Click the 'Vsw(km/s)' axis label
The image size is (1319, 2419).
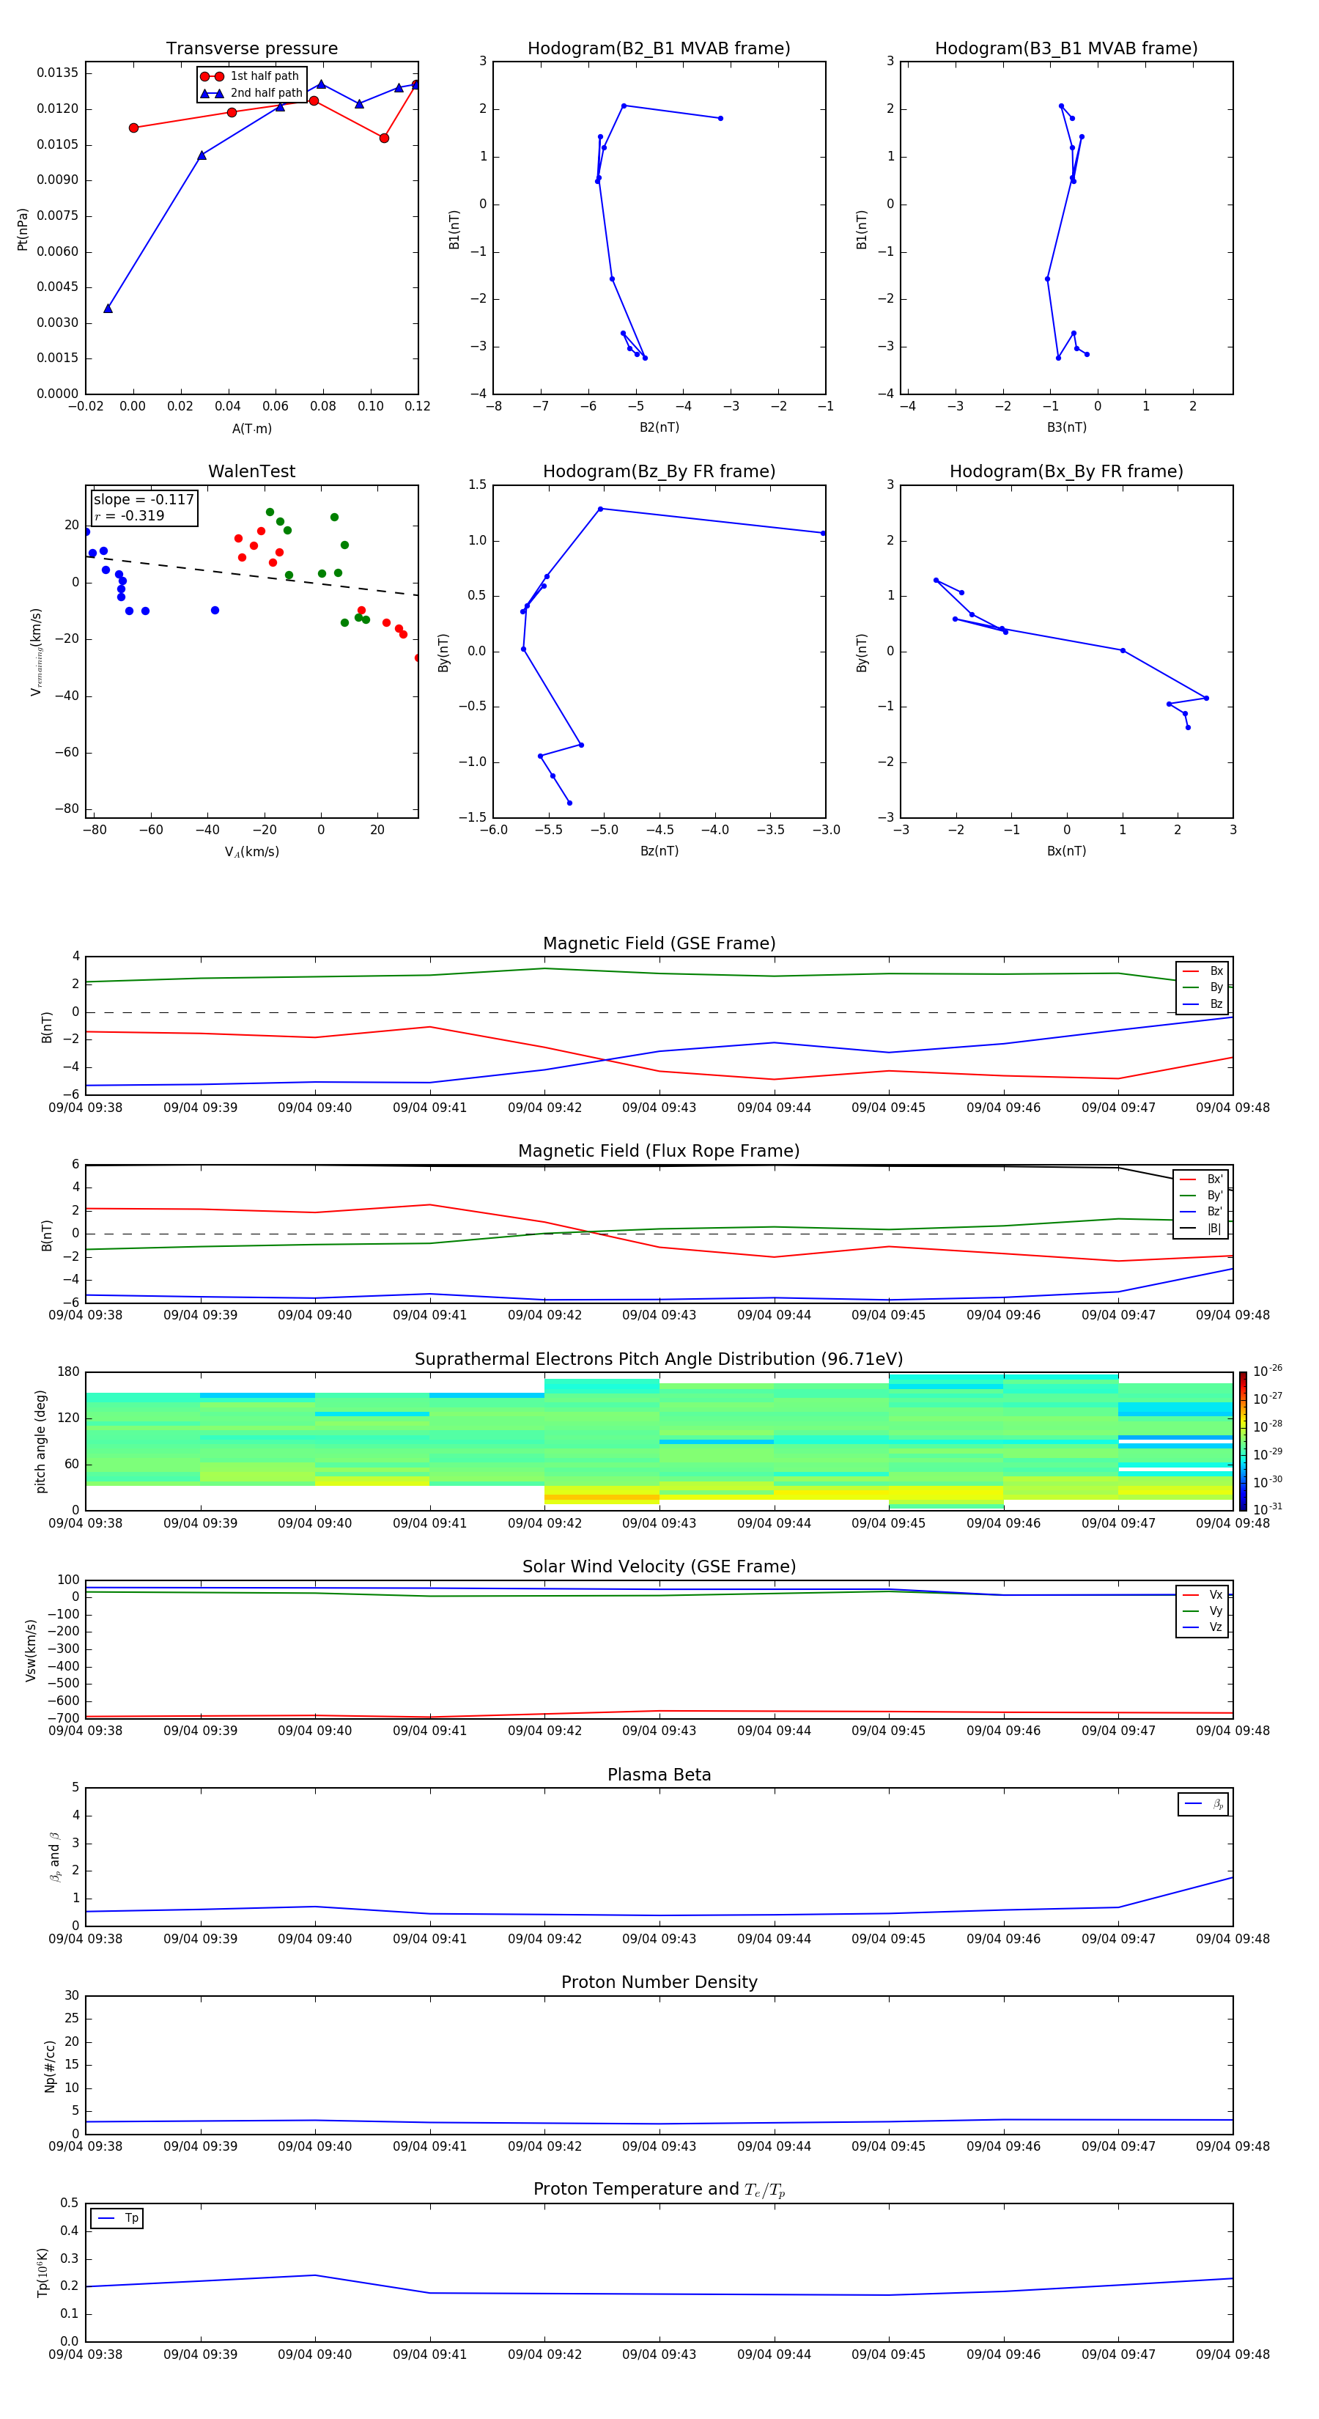[31, 1650]
